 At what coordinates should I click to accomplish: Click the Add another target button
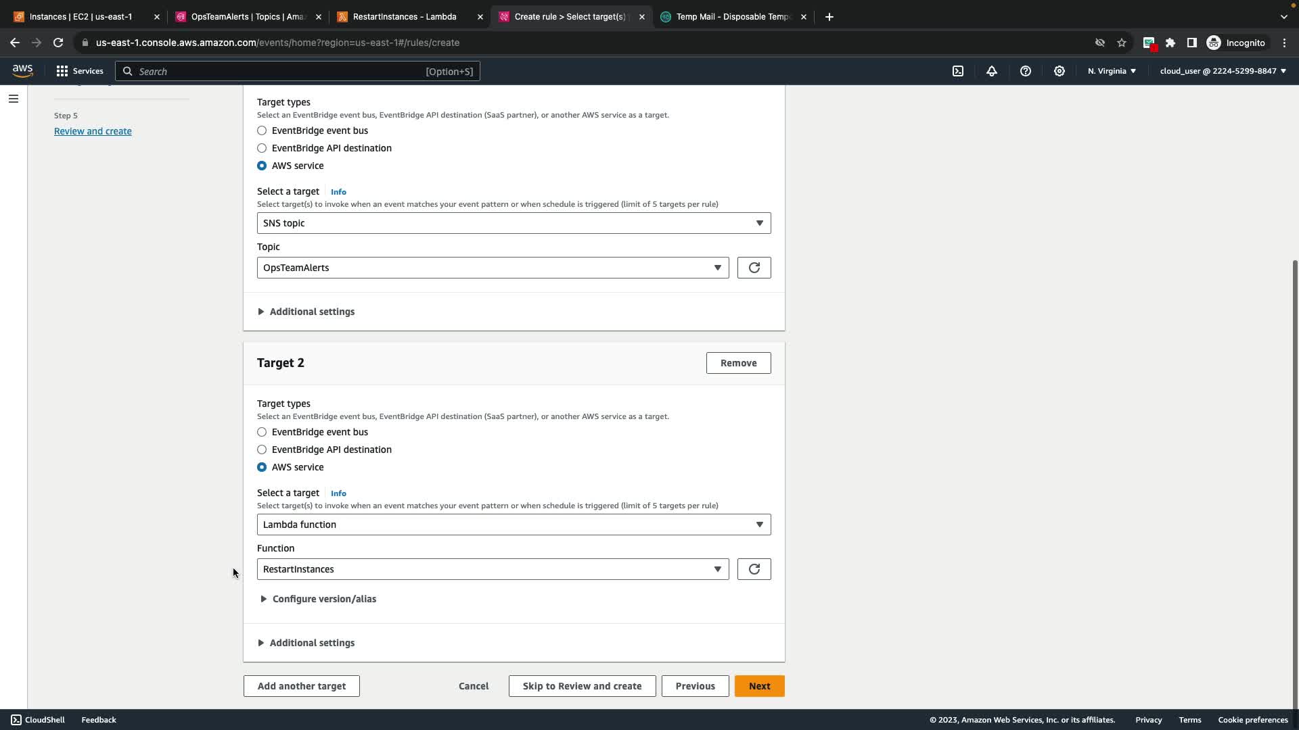point(301,686)
